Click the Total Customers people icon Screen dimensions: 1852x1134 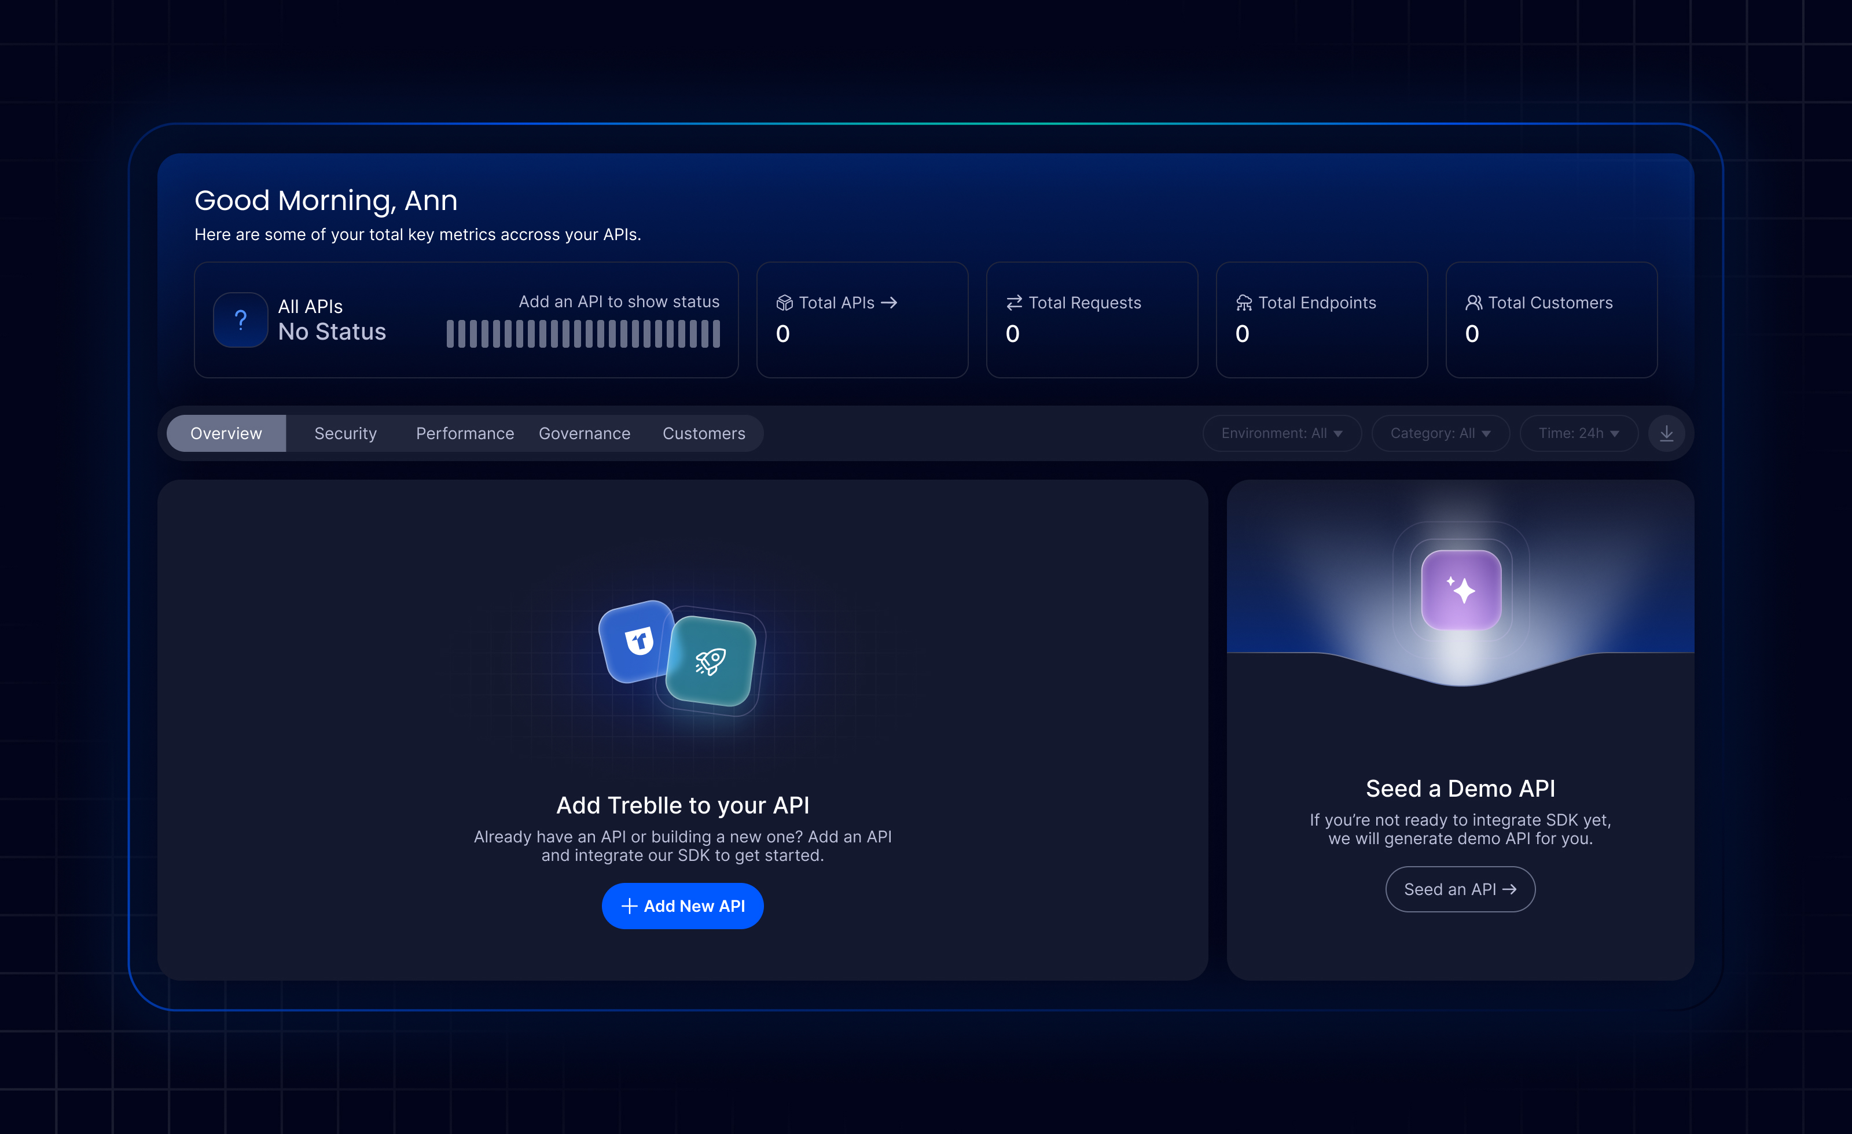coord(1473,303)
